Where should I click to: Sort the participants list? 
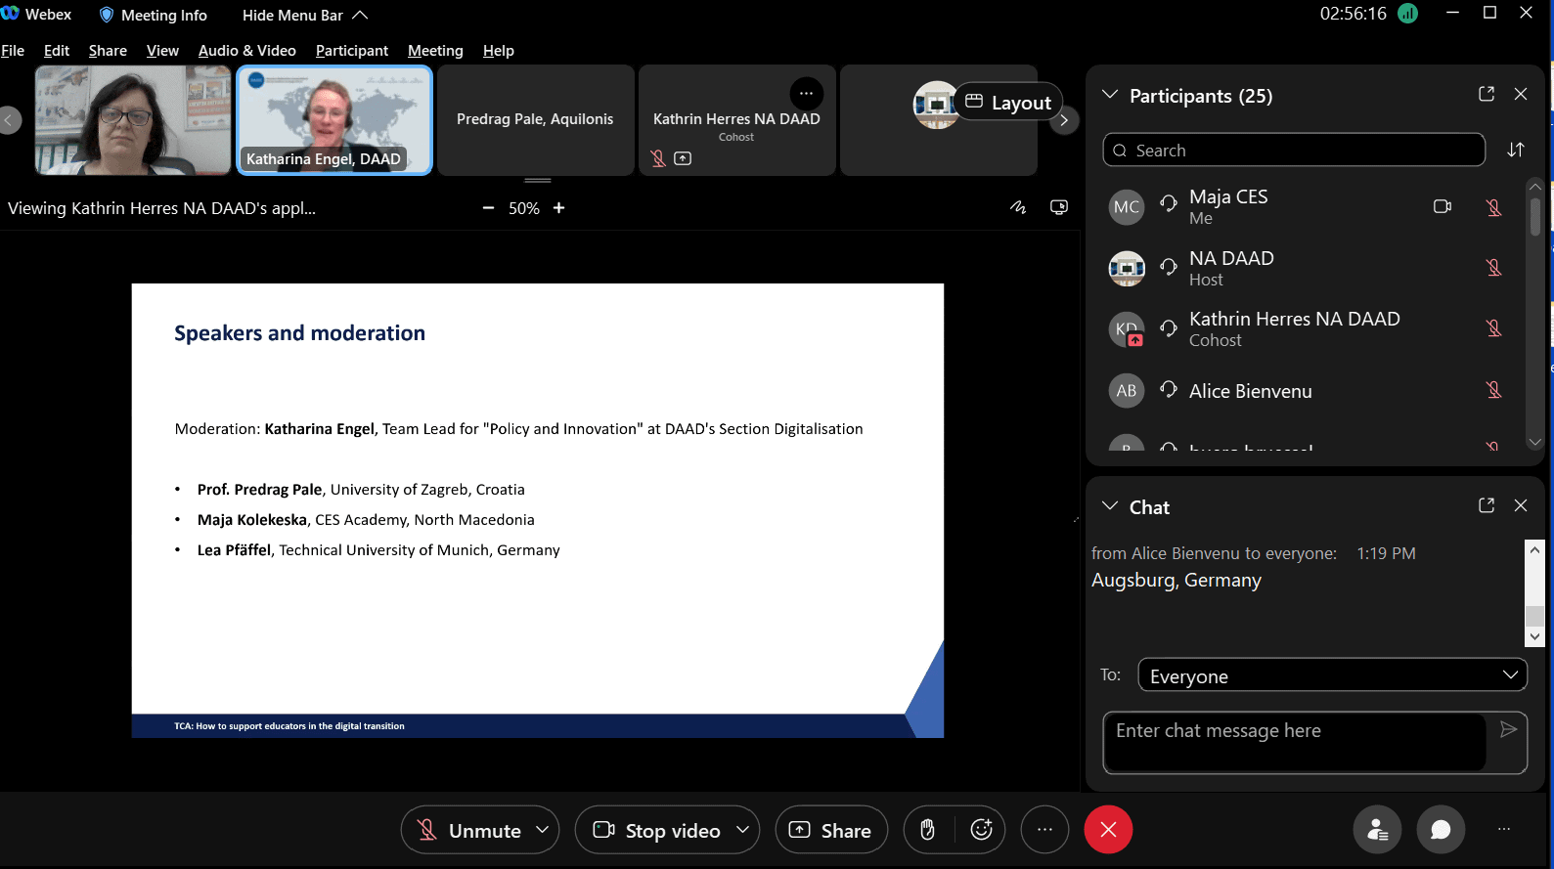coord(1515,150)
